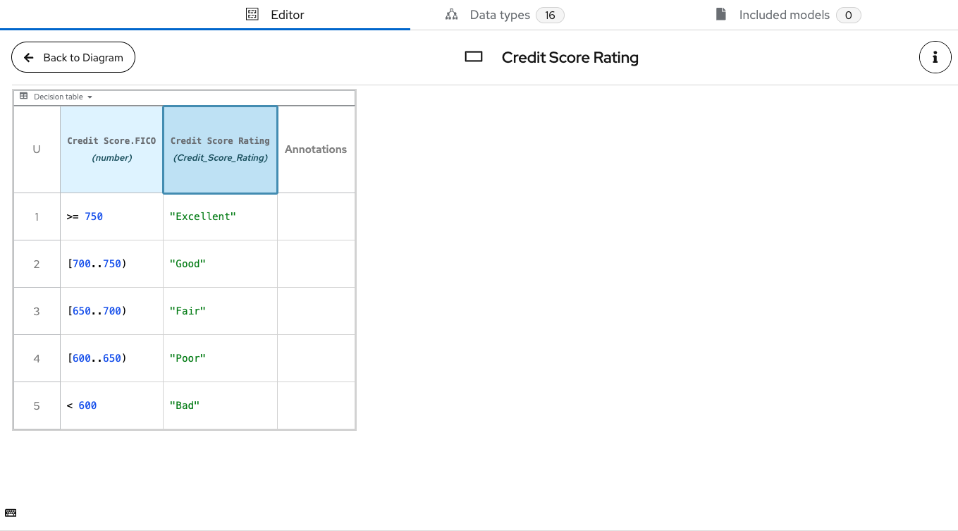Click the Included models file icon
Screen dimensions: 958x531
(720, 14)
